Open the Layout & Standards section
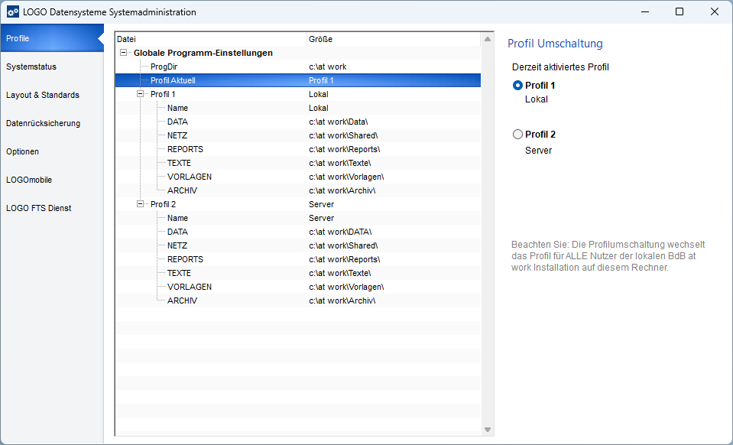The image size is (733, 445). (52, 95)
